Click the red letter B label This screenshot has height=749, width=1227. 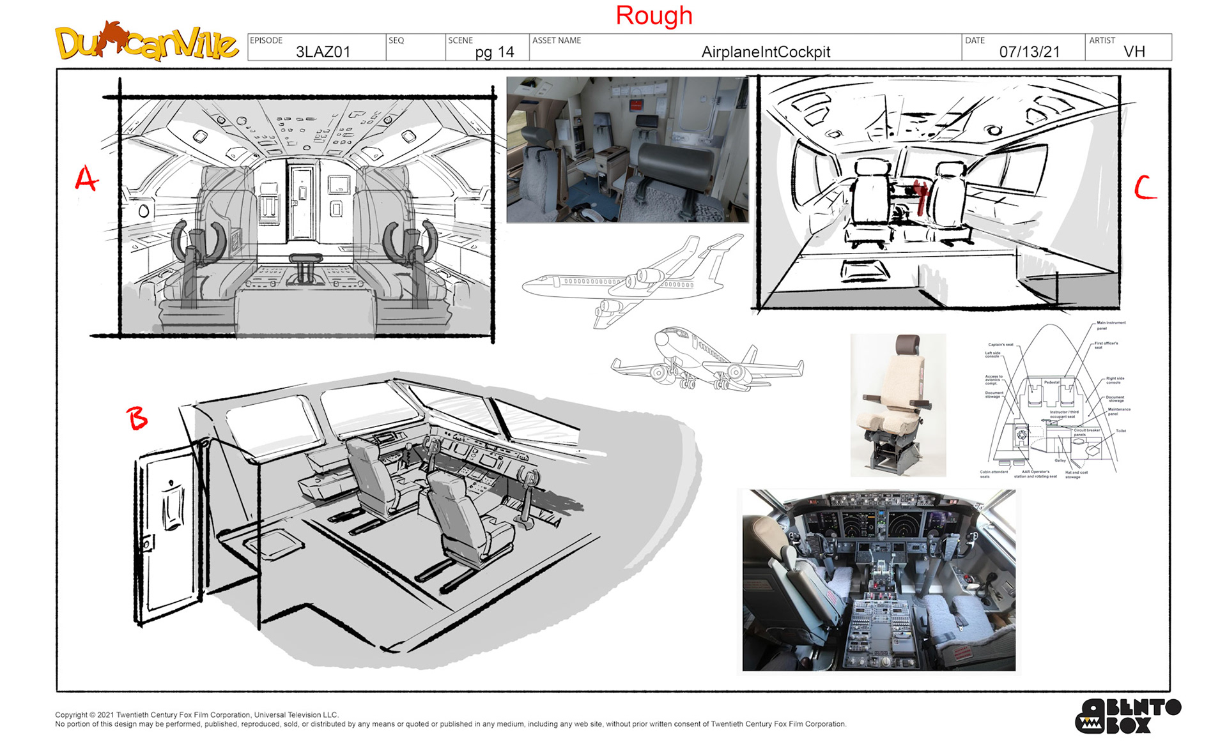pyautogui.click(x=137, y=419)
